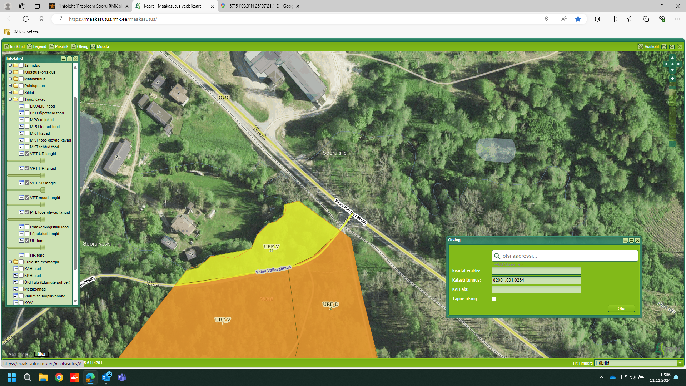Viewport: 686px width, 386px height.
Task: Open the Legend menu item
Action: [37, 46]
